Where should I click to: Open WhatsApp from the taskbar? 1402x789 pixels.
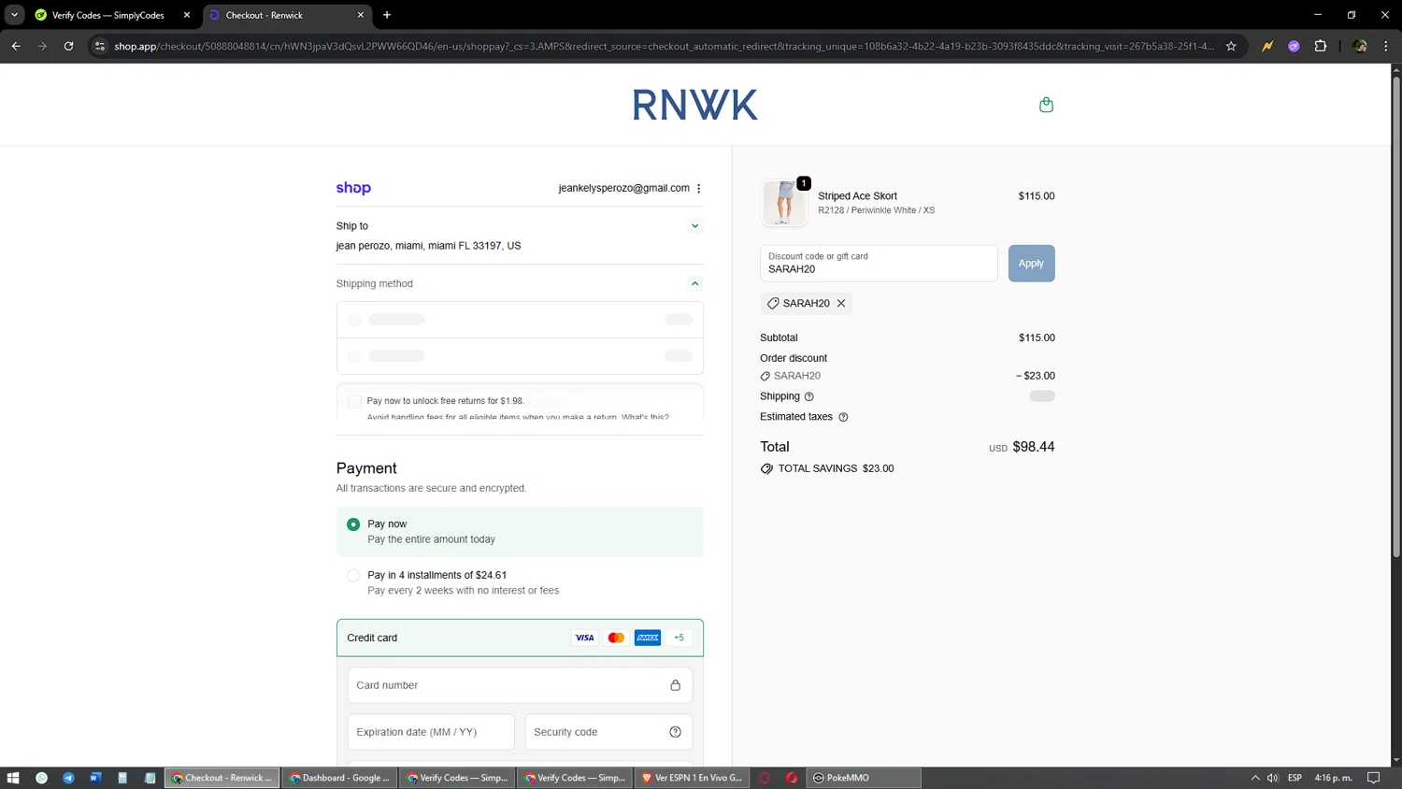(x=41, y=778)
